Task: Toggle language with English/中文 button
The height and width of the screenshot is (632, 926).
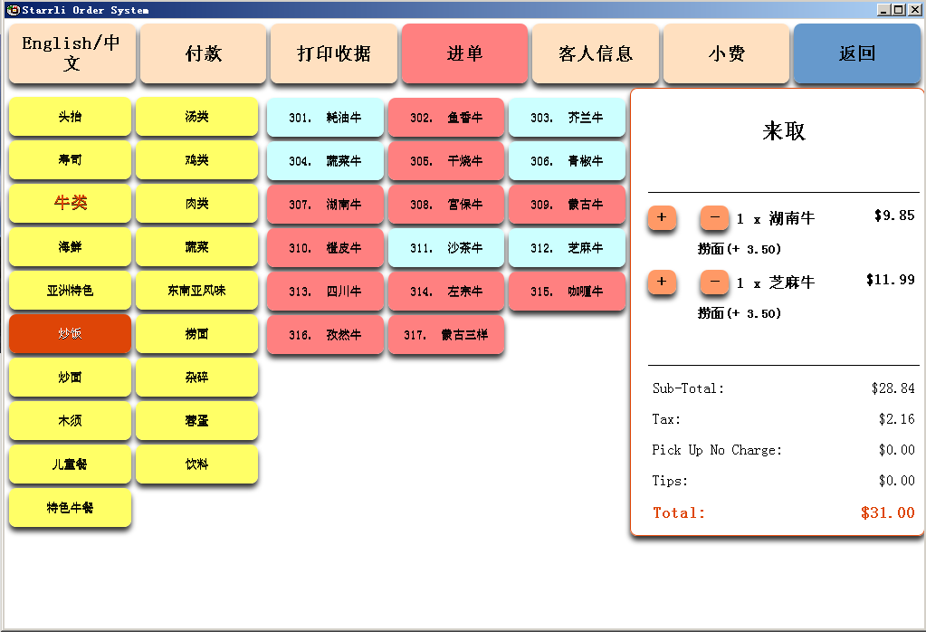Action: click(x=72, y=53)
